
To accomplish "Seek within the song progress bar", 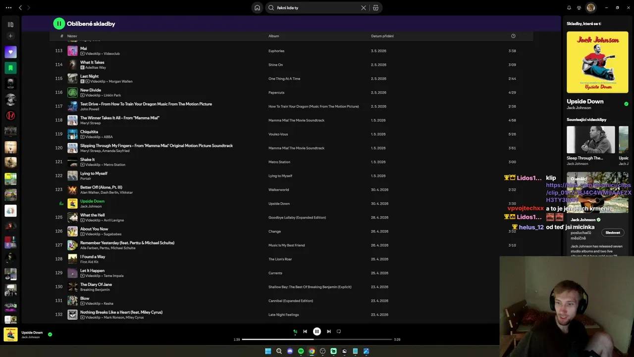I will (x=317, y=339).
